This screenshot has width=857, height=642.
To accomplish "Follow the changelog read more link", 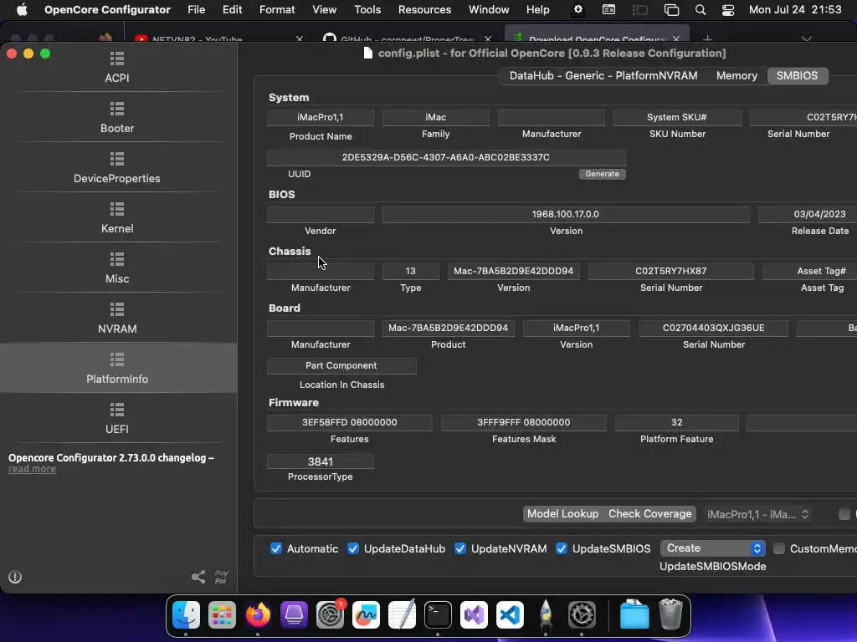I will click(32, 469).
